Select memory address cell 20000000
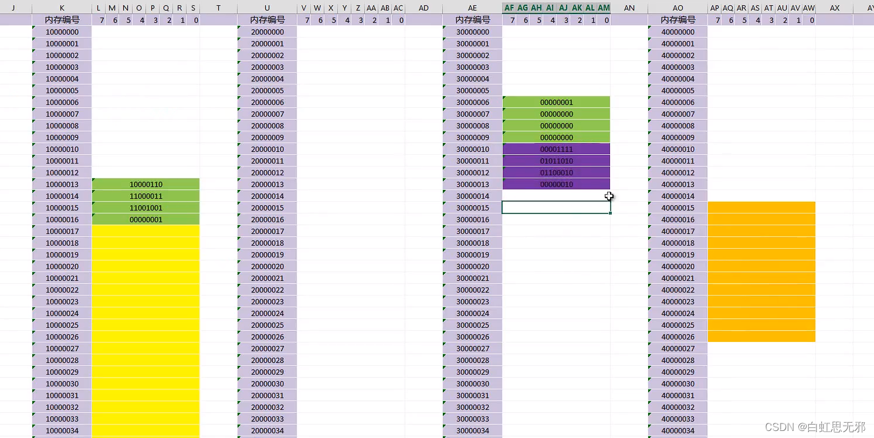The height and width of the screenshot is (438, 874). [x=267, y=32]
